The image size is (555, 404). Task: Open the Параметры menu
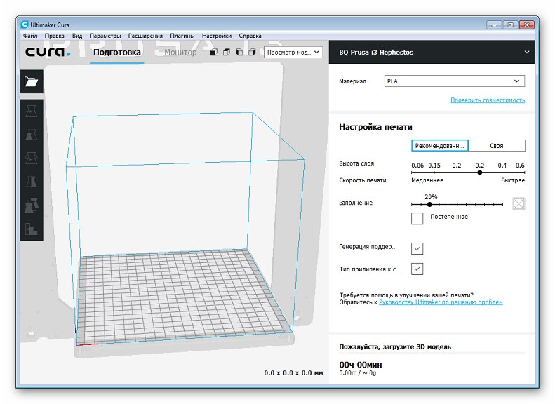tap(105, 36)
